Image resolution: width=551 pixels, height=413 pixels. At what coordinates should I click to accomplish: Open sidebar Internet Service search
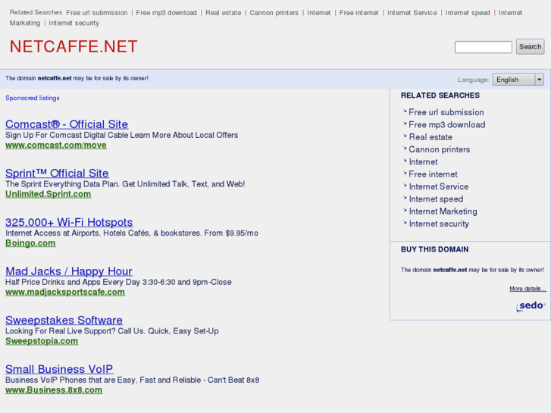point(439,186)
